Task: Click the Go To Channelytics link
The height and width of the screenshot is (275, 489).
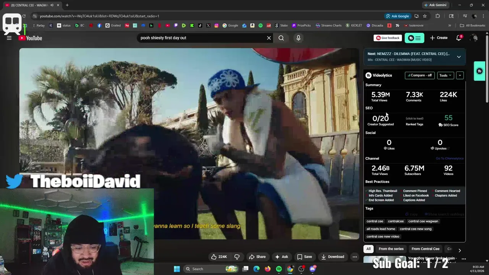Action: (x=450, y=159)
